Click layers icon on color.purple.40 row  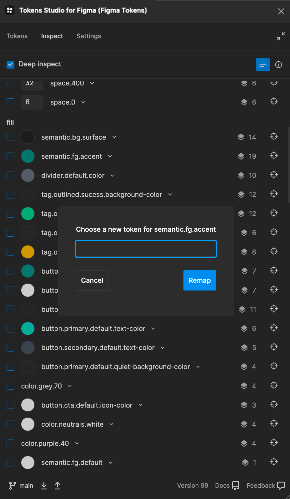point(244,443)
